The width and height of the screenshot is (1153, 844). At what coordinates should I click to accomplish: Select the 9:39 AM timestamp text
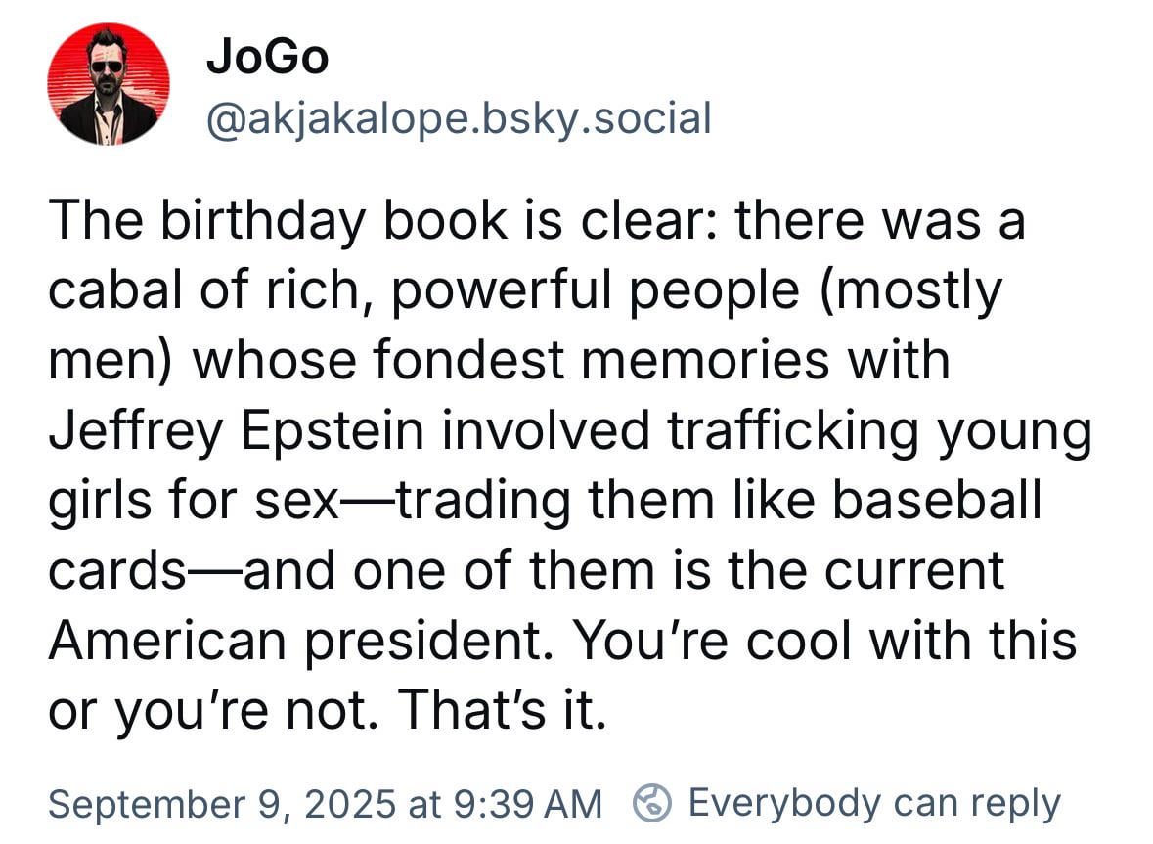click(x=528, y=804)
